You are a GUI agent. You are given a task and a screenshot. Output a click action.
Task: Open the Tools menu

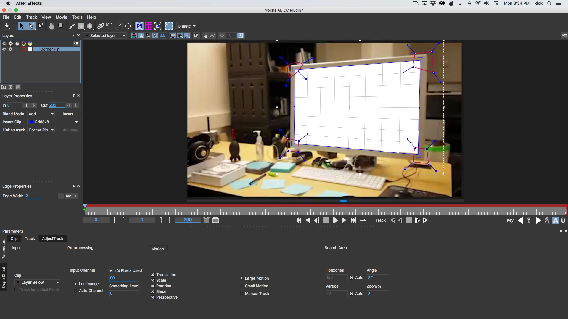point(77,17)
